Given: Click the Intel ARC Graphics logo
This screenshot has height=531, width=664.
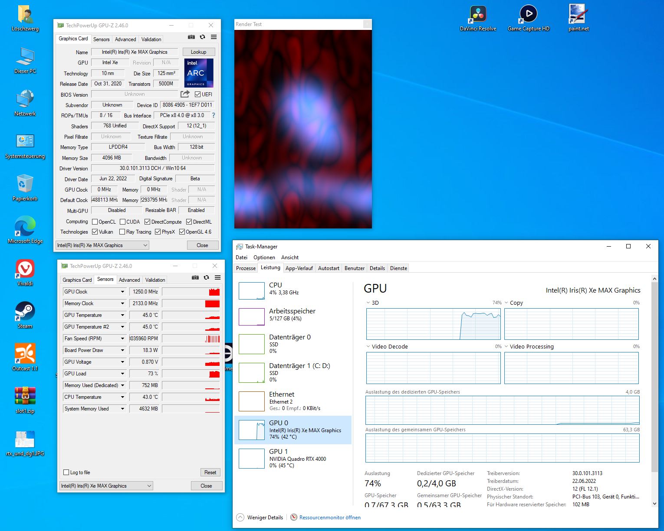Looking at the screenshot, I should tap(199, 73).
